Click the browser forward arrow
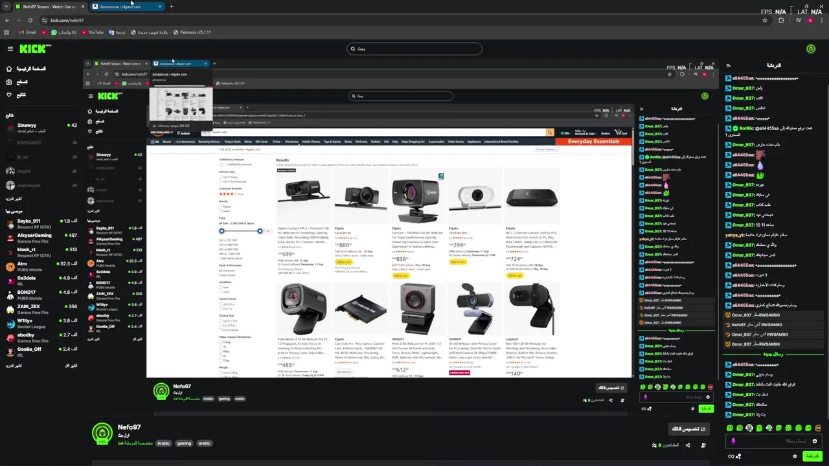829x466 pixels. point(18,20)
